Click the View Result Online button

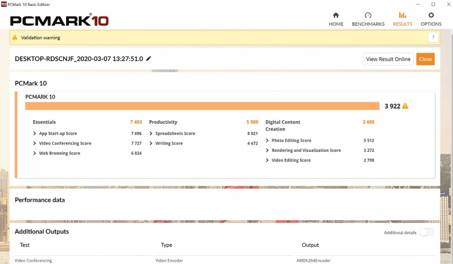point(388,59)
